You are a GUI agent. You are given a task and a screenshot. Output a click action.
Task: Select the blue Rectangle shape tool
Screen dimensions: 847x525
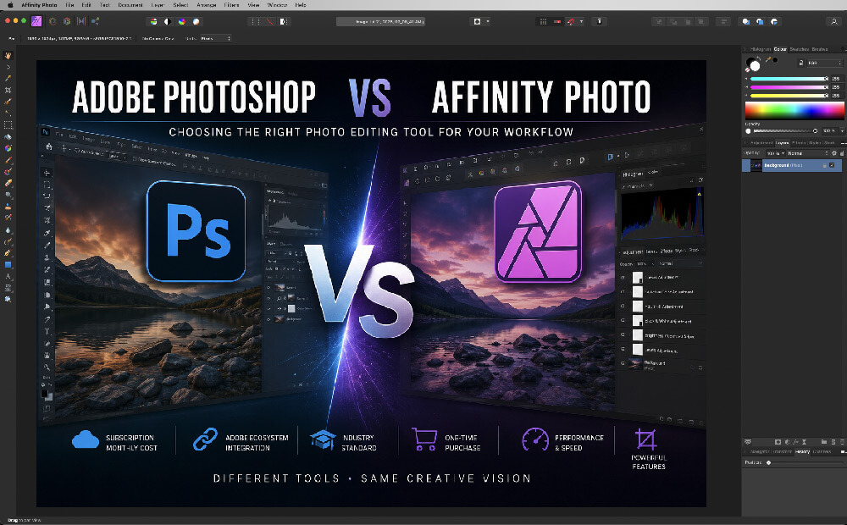point(8,264)
